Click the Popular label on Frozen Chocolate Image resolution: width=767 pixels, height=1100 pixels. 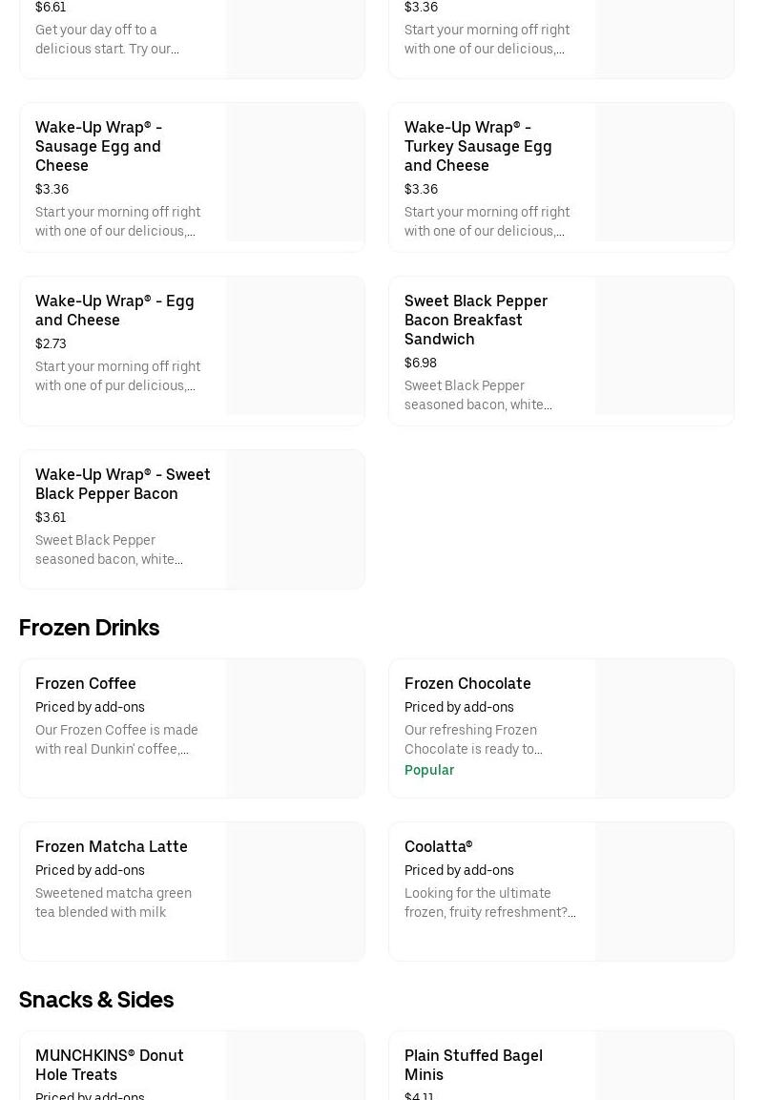(x=429, y=770)
